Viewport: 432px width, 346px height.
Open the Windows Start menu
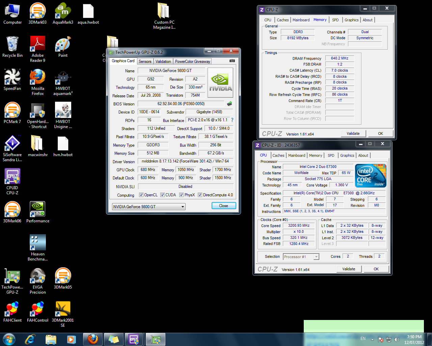[x=9, y=339]
